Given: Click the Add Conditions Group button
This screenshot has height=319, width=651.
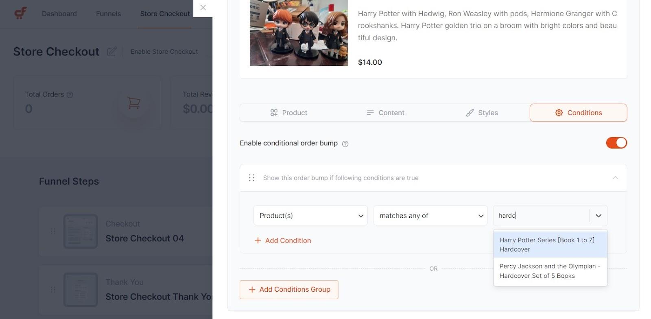Looking at the screenshot, I should [x=289, y=290].
